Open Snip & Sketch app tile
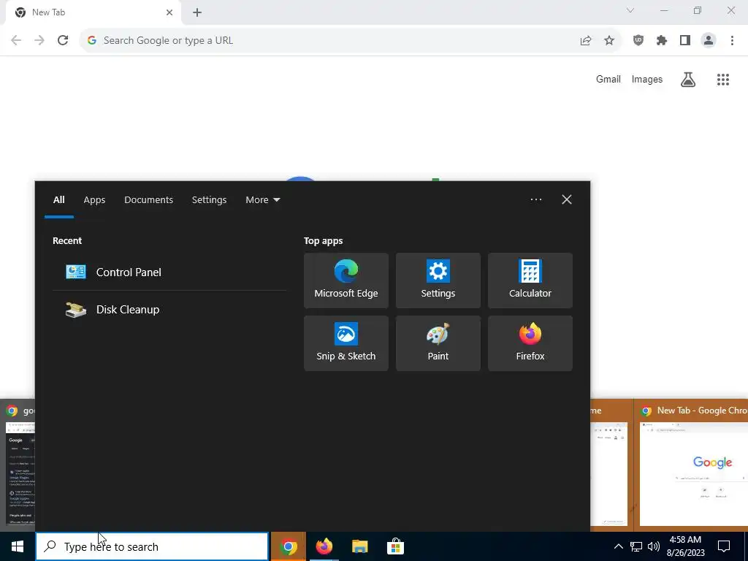Viewport: 748px width, 561px height. pos(346,343)
